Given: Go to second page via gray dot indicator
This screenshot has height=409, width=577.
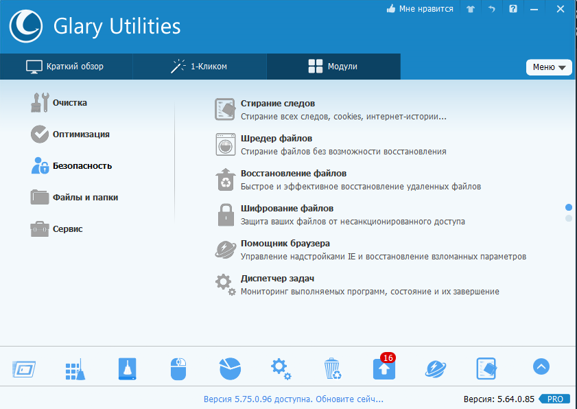Looking at the screenshot, I should (x=568, y=218).
